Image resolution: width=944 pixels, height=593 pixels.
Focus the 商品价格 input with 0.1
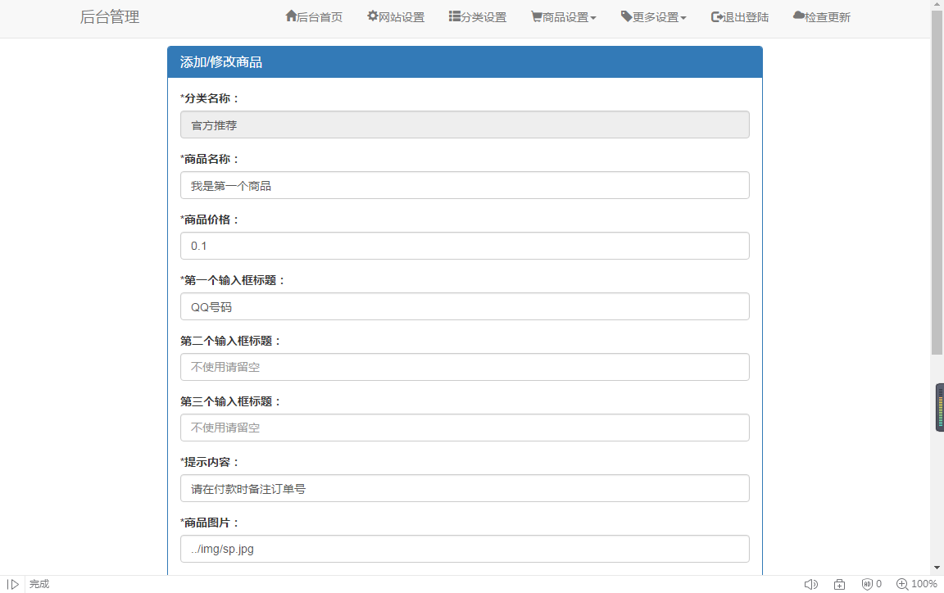point(465,246)
